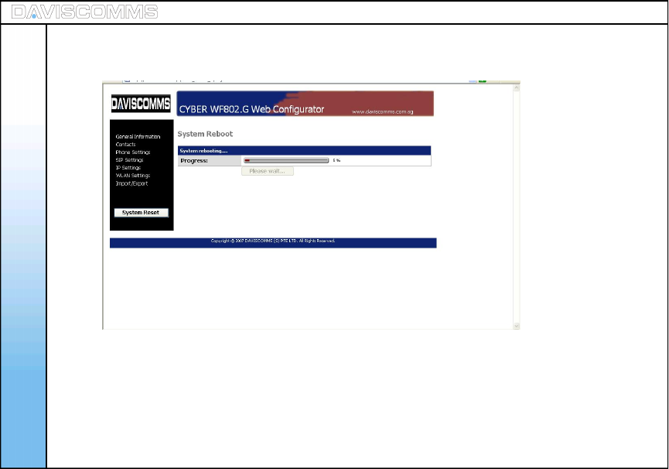Click the System rebooting status text
Screen dimensions: 669x469
click(203, 151)
